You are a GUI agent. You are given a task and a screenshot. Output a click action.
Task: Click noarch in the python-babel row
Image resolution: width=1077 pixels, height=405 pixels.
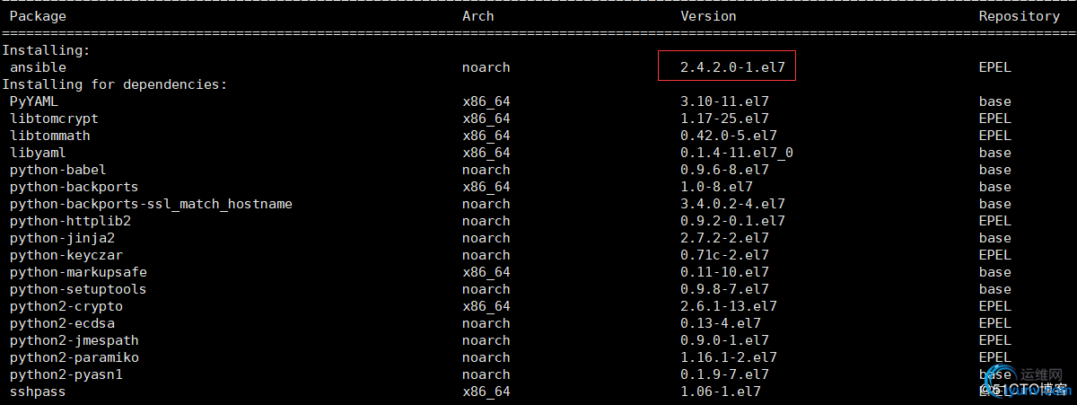[486, 170]
